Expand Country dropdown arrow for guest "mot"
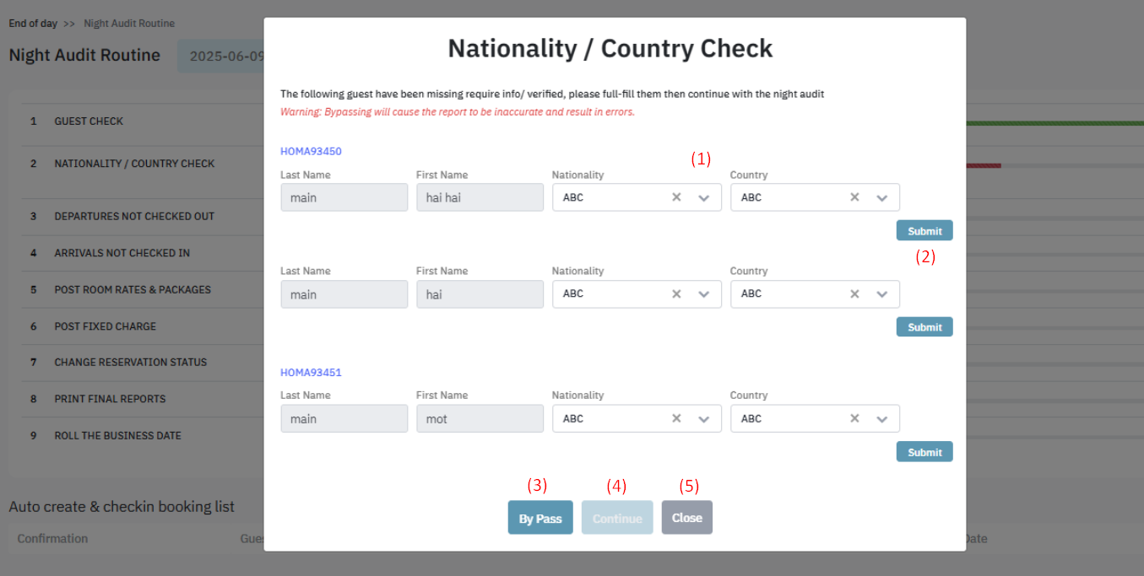 (x=882, y=419)
